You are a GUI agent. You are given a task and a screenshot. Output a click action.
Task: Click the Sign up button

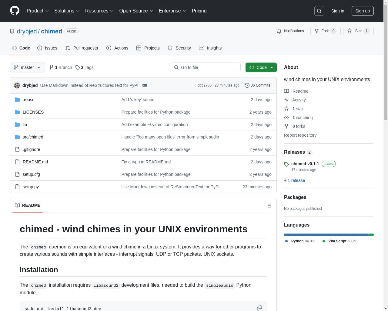coord(363,11)
